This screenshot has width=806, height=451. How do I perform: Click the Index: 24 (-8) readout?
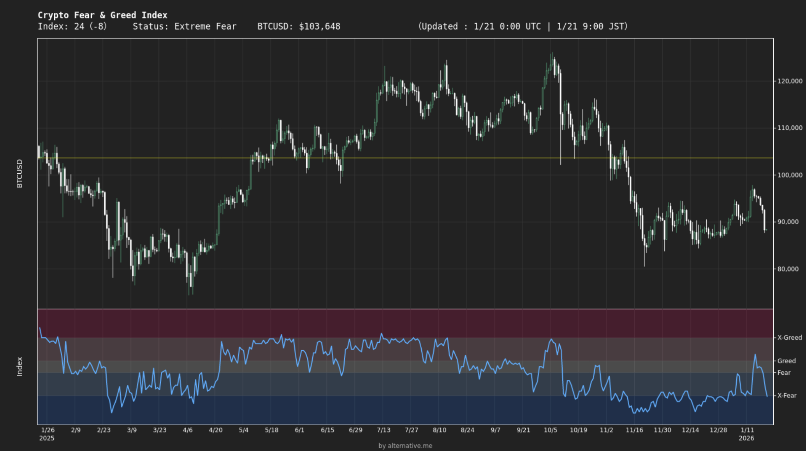pos(72,26)
